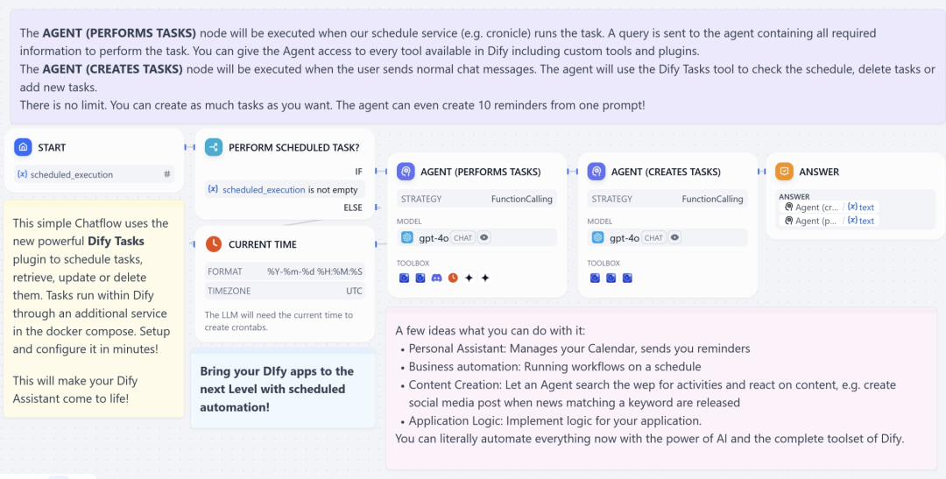Click the PERFORM SCHEDULED TASK branch icon
Image resolution: width=946 pixels, height=479 pixels.
tap(214, 147)
